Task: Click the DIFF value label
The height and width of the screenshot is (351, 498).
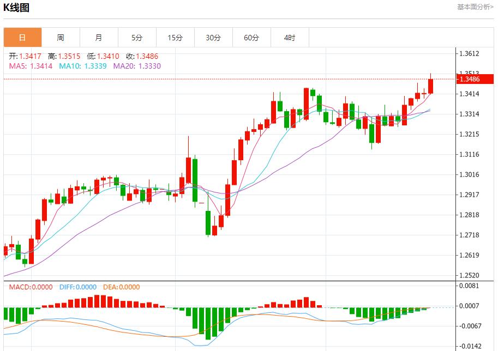Action: pyautogui.click(x=78, y=287)
